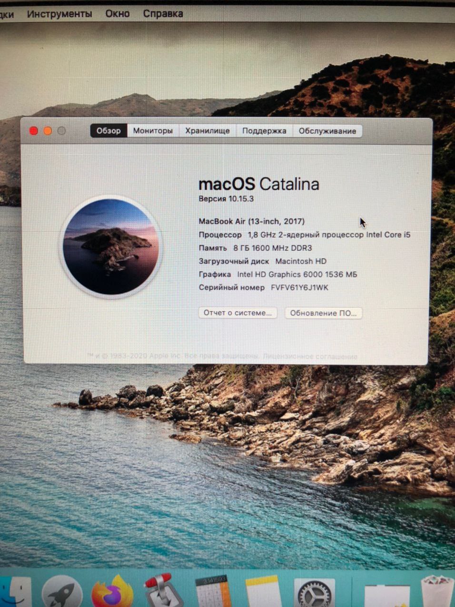Minimize the About This Mac window
Viewport: 455px width, 607px height.
point(48,131)
